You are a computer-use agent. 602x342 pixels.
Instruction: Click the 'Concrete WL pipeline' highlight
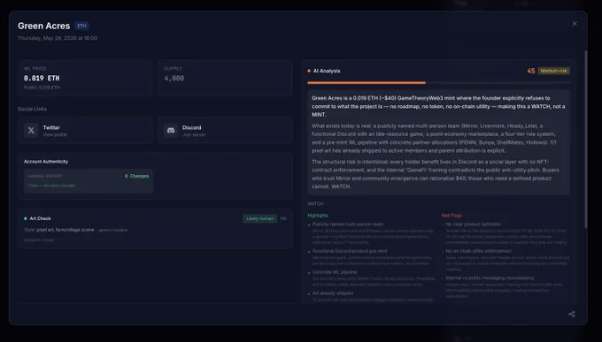pos(335,272)
